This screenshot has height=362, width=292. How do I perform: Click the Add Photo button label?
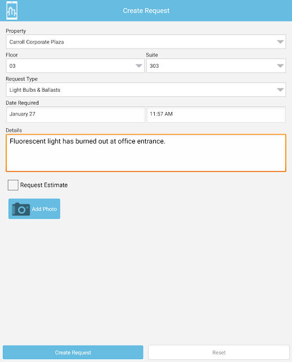44,209
